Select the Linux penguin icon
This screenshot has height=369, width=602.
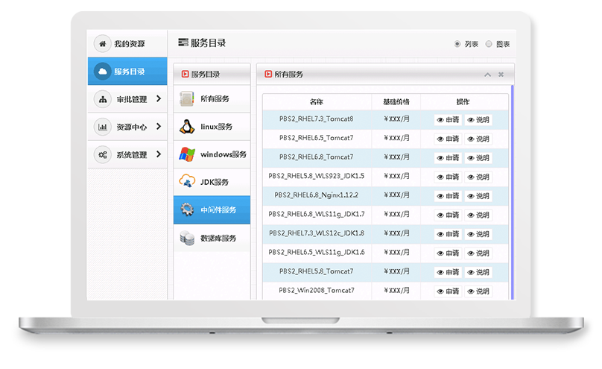187,127
